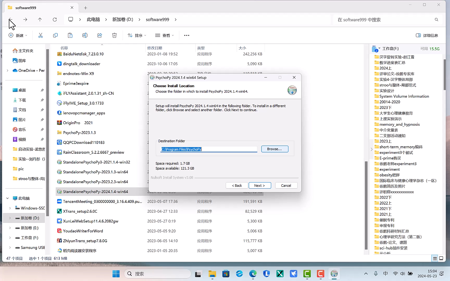The width and height of the screenshot is (450, 281).
Task: Open the 查看 view dropdown
Action: click(164, 35)
